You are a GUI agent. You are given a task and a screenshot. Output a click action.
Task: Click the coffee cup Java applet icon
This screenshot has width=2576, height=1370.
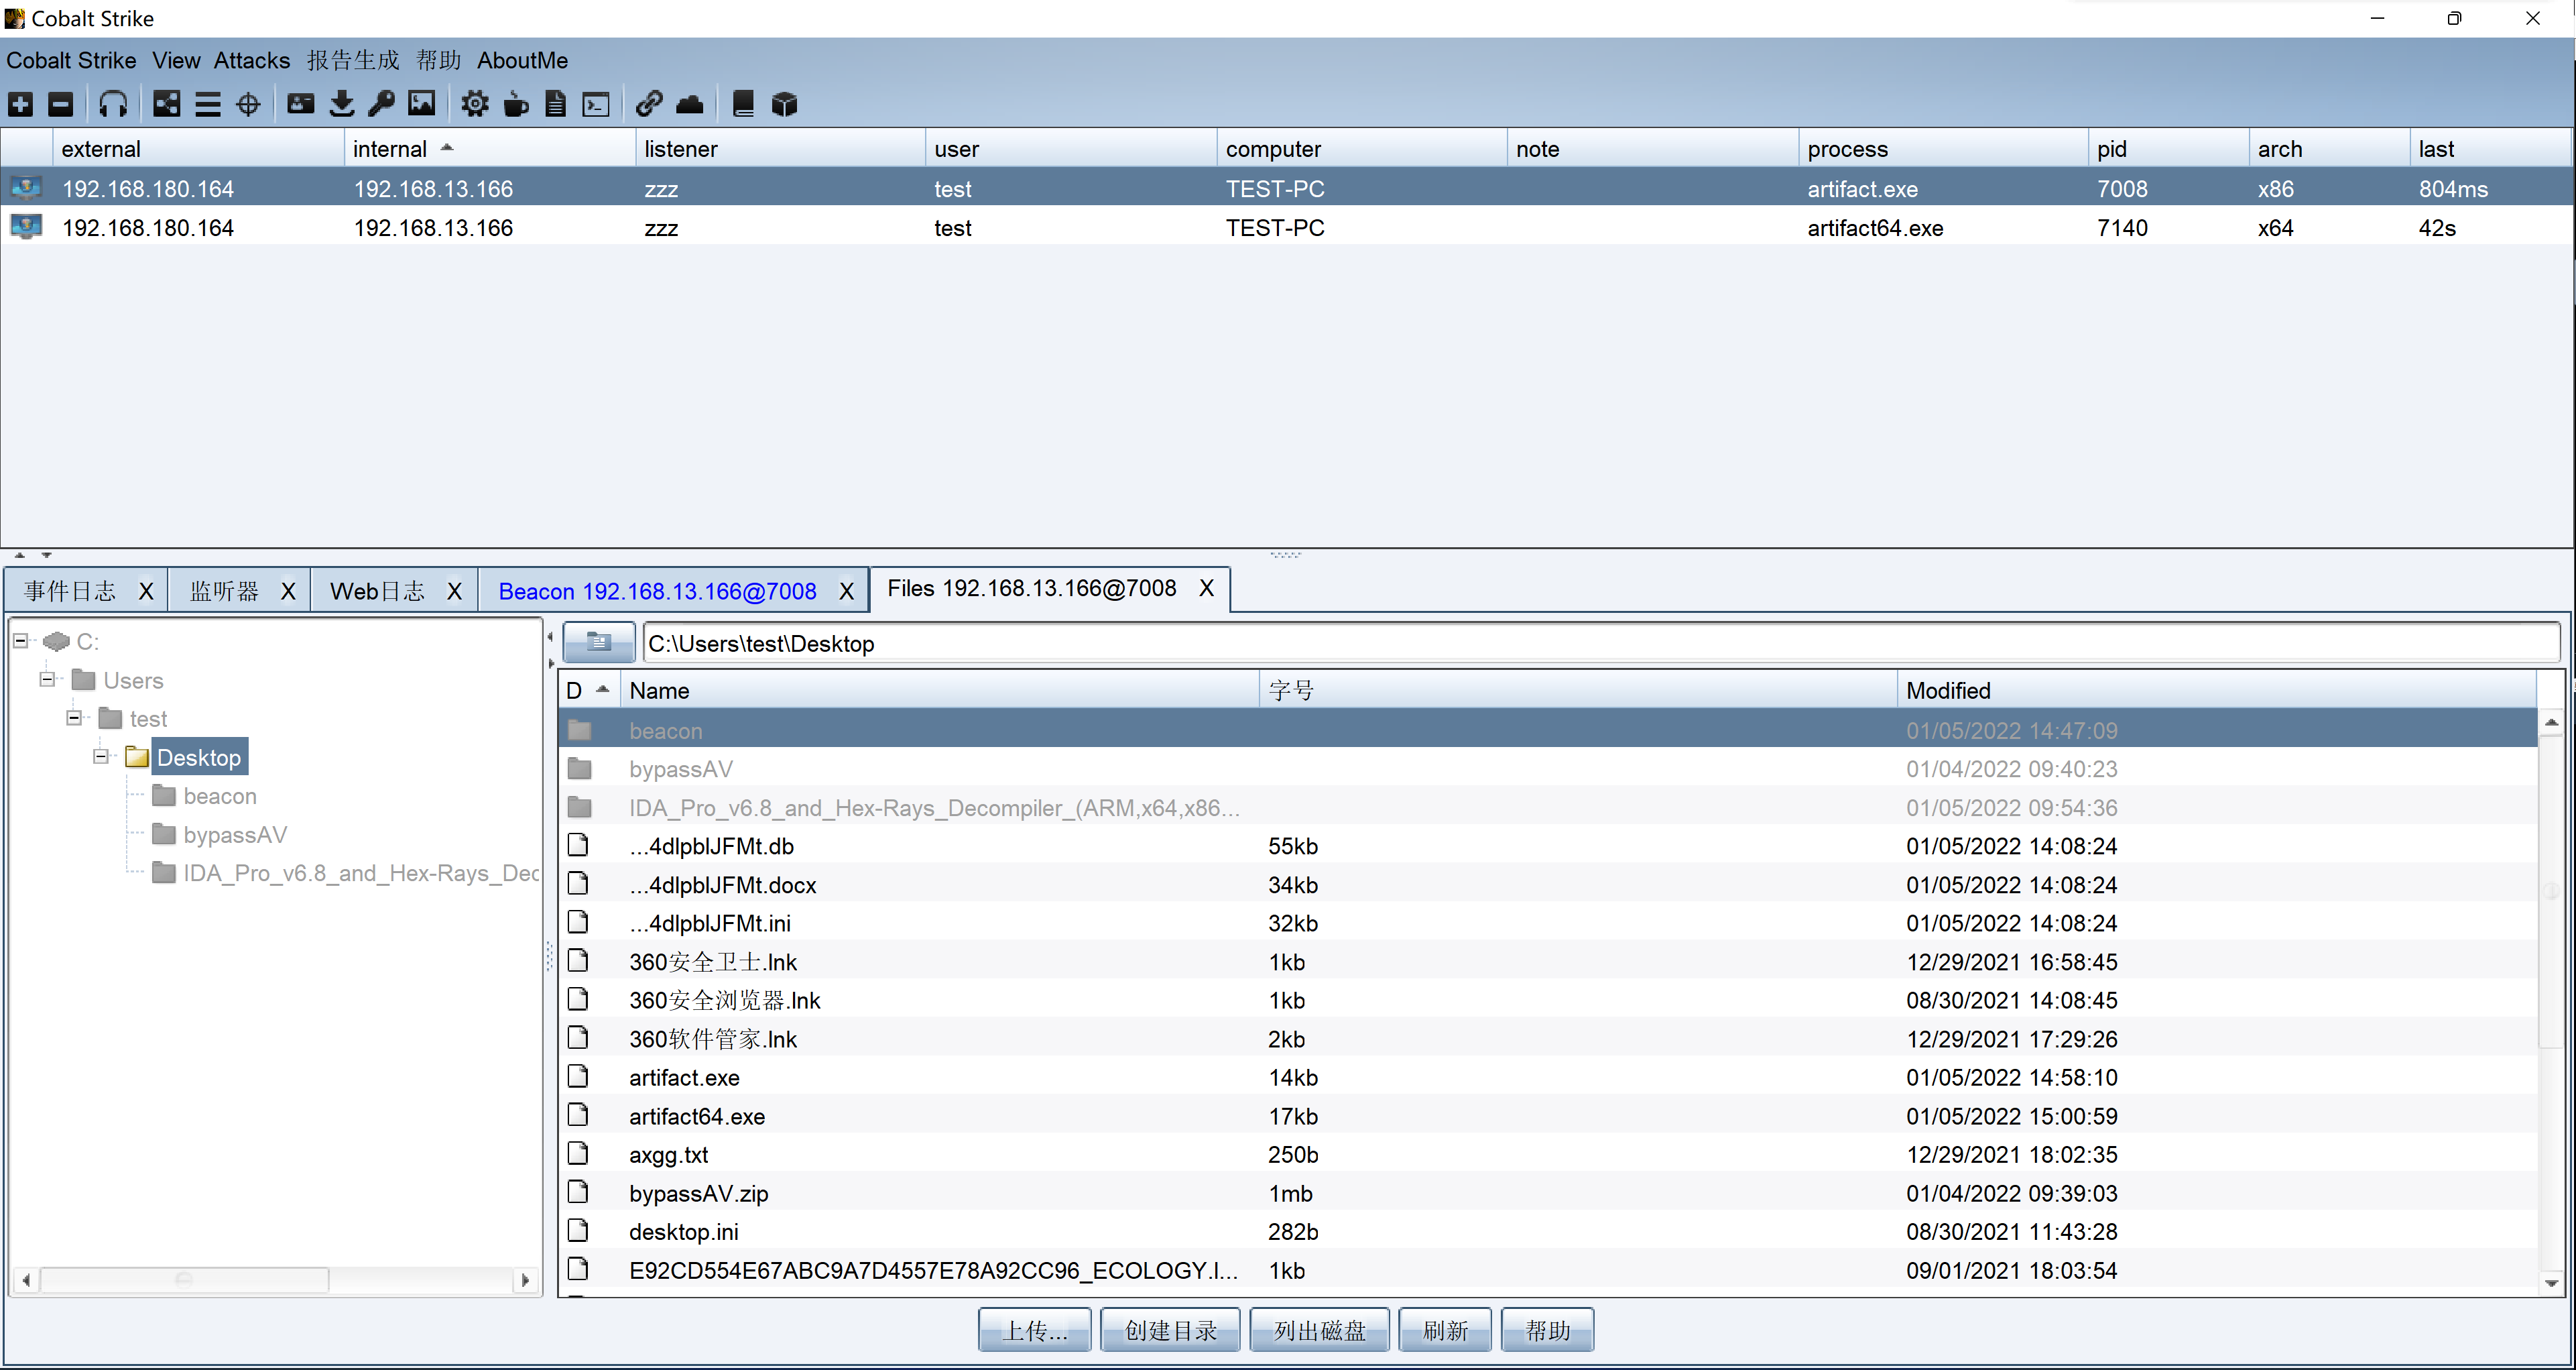point(516,104)
